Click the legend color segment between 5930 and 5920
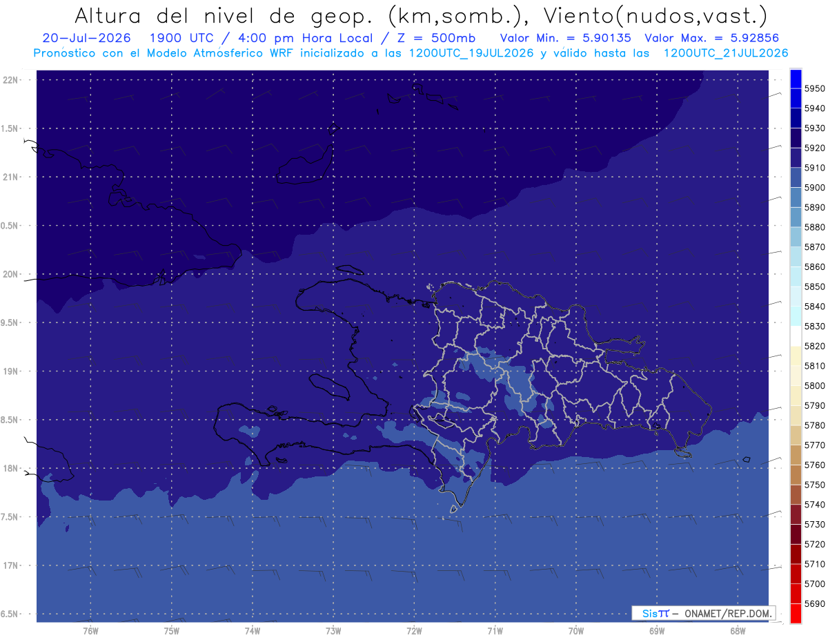 click(x=796, y=138)
